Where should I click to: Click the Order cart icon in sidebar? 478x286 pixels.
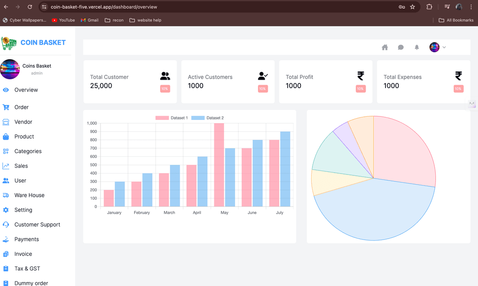[6, 107]
